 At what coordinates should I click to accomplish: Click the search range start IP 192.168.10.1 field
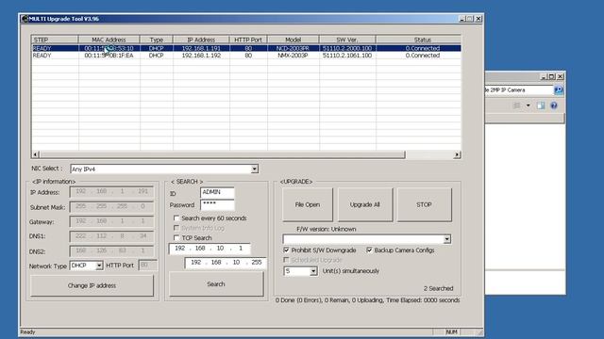210,249
